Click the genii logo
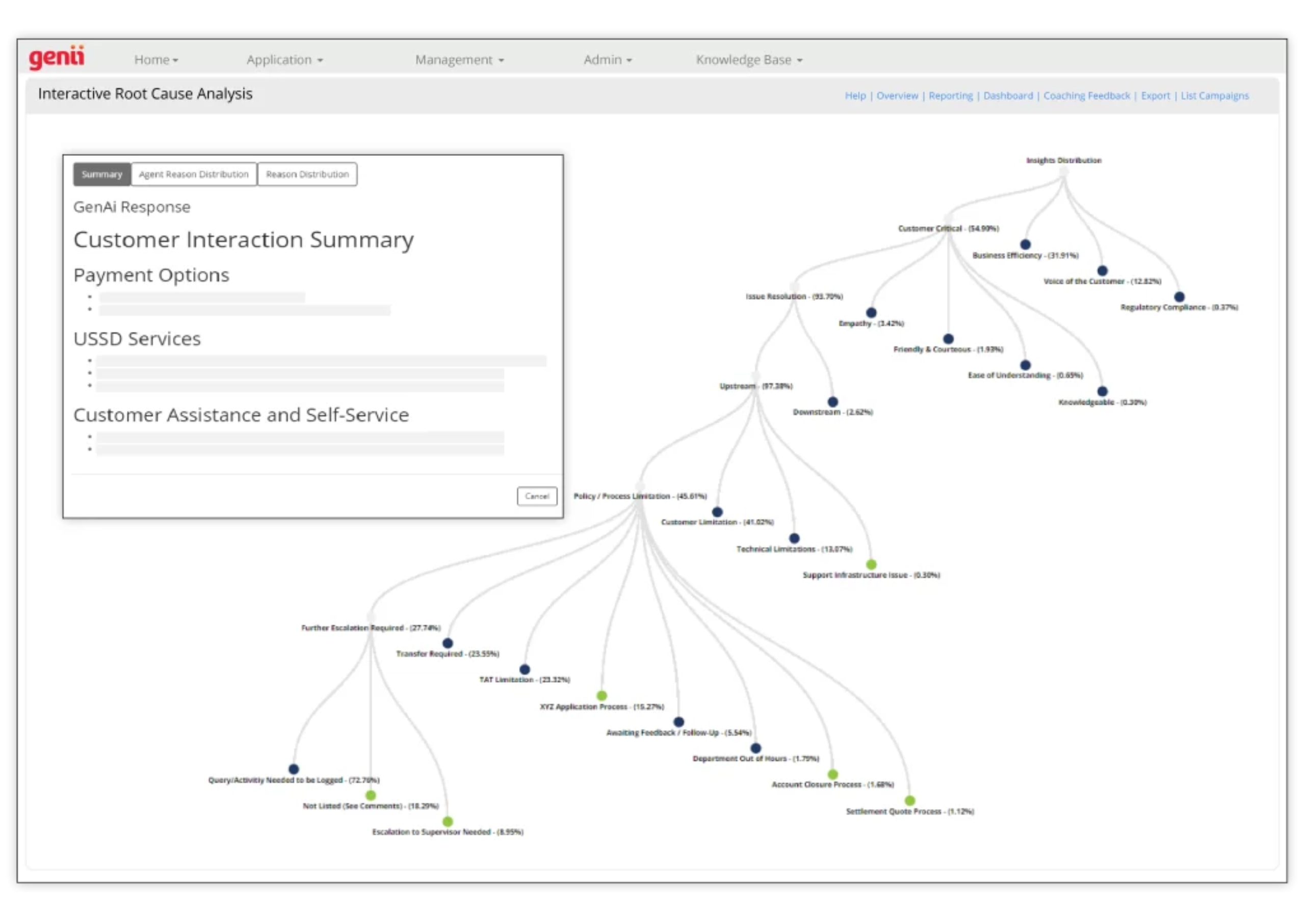The height and width of the screenshot is (918, 1305). (x=57, y=57)
